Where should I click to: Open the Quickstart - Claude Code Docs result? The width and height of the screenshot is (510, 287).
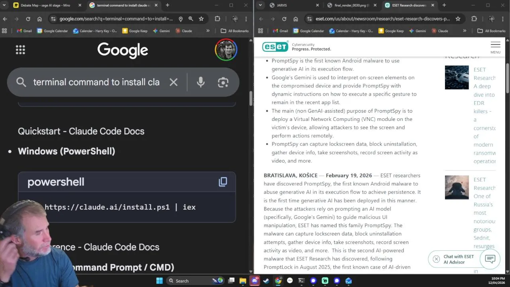(x=81, y=131)
